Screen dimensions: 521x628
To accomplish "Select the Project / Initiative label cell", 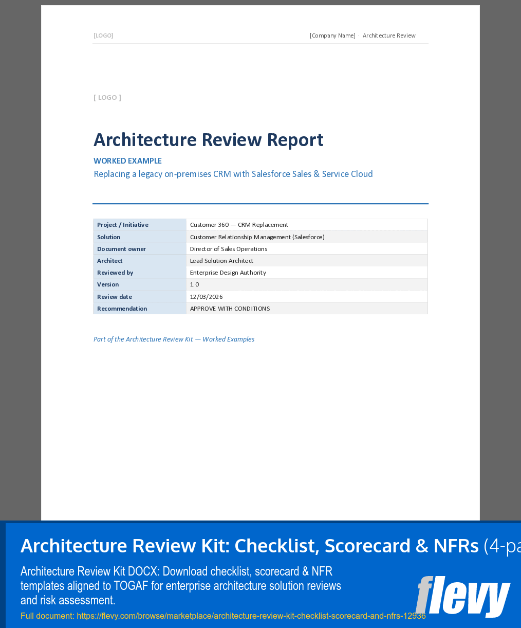I will tap(140, 225).
